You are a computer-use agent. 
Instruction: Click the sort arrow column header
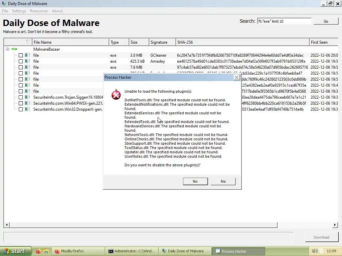[x=18, y=42]
